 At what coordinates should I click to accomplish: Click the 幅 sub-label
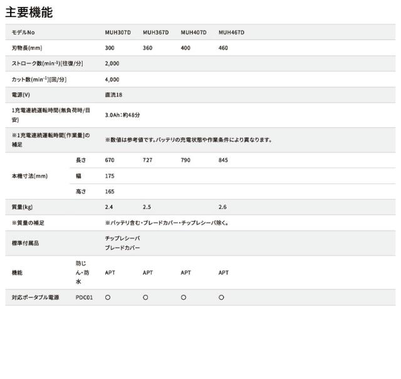click(78, 176)
